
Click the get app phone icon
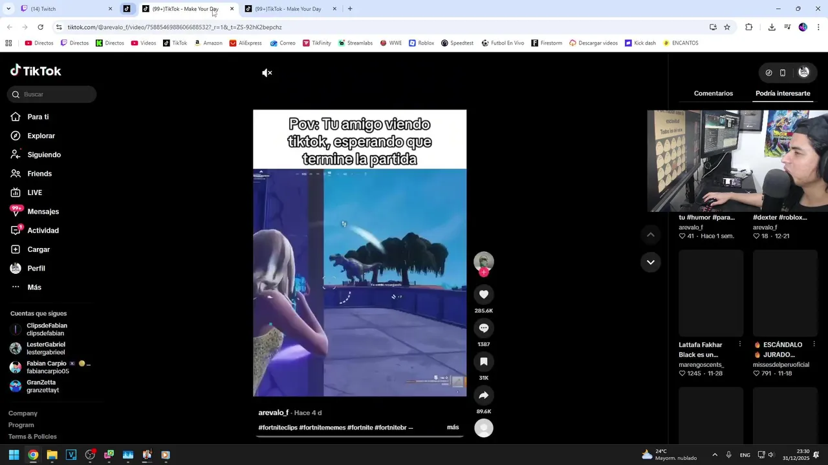click(783, 73)
